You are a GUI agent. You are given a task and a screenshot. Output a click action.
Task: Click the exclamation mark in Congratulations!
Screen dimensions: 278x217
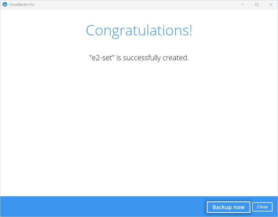tap(190, 31)
